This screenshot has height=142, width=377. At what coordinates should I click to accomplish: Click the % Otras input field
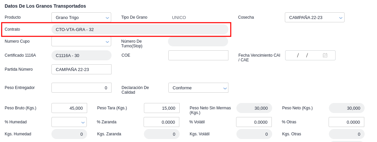tap(346, 122)
